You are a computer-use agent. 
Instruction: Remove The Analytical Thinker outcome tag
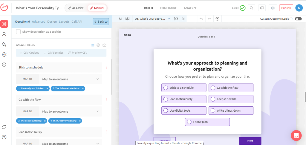[x=47, y=88]
